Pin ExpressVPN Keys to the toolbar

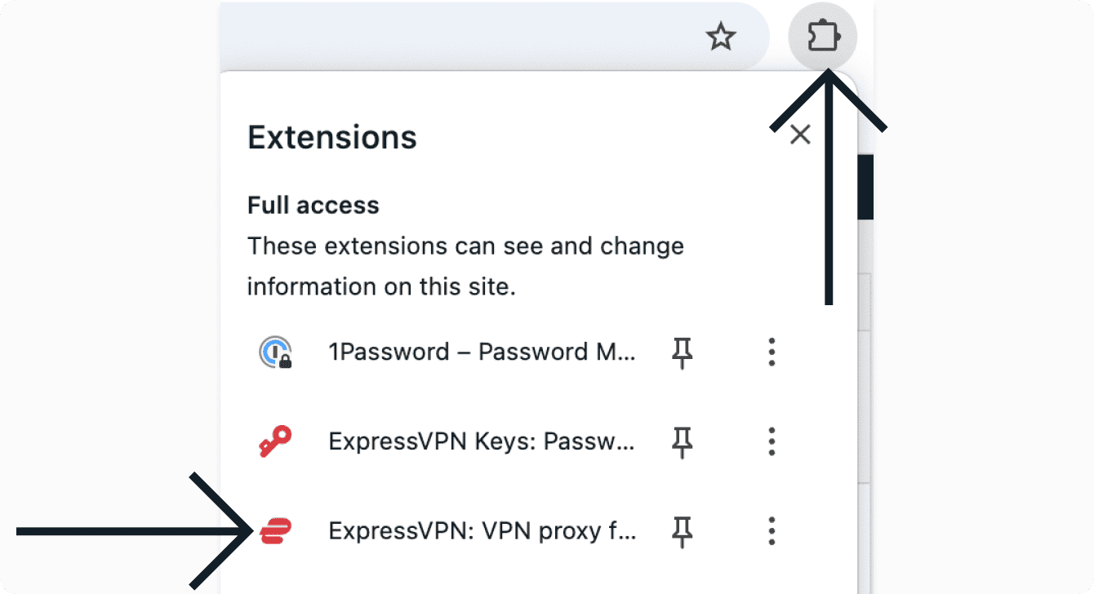682,442
